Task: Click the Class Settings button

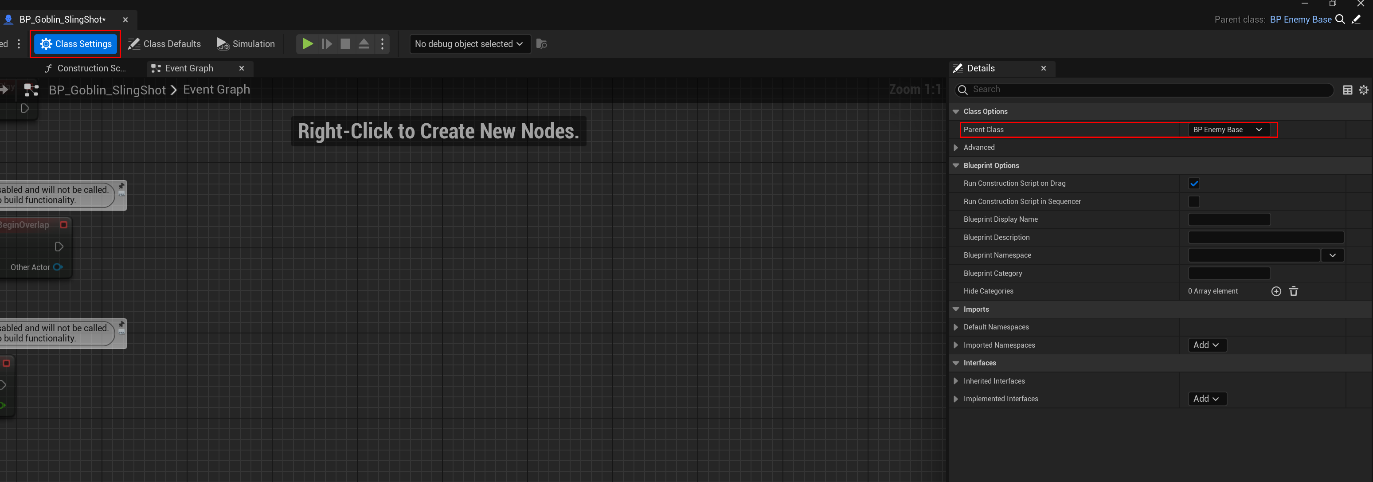Action: point(76,44)
